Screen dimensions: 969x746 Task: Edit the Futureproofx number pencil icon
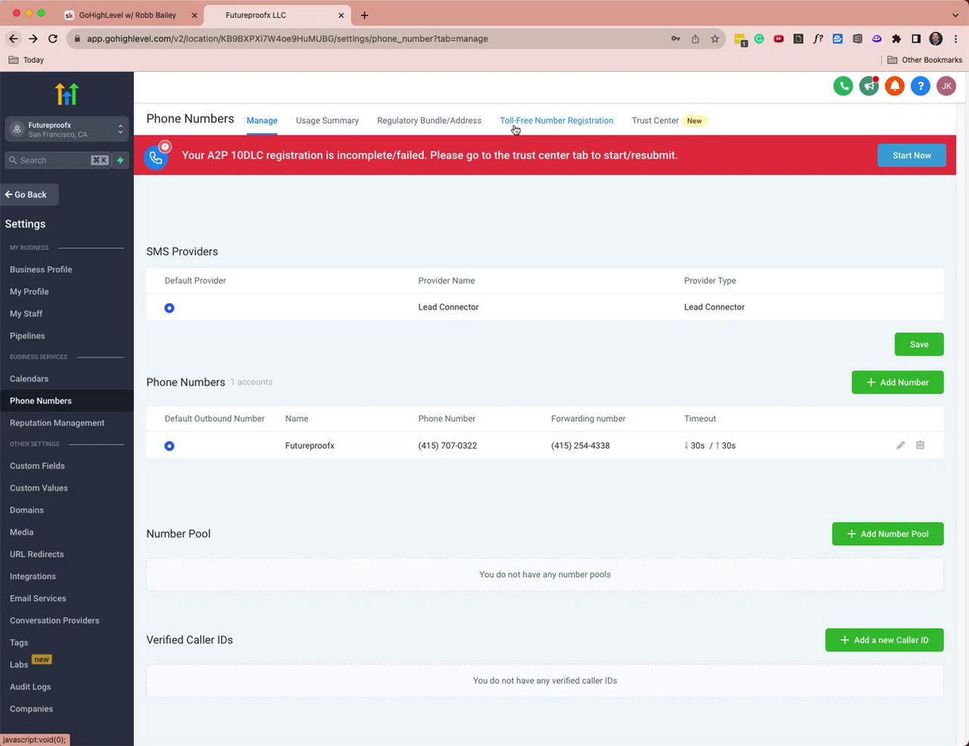click(900, 445)
